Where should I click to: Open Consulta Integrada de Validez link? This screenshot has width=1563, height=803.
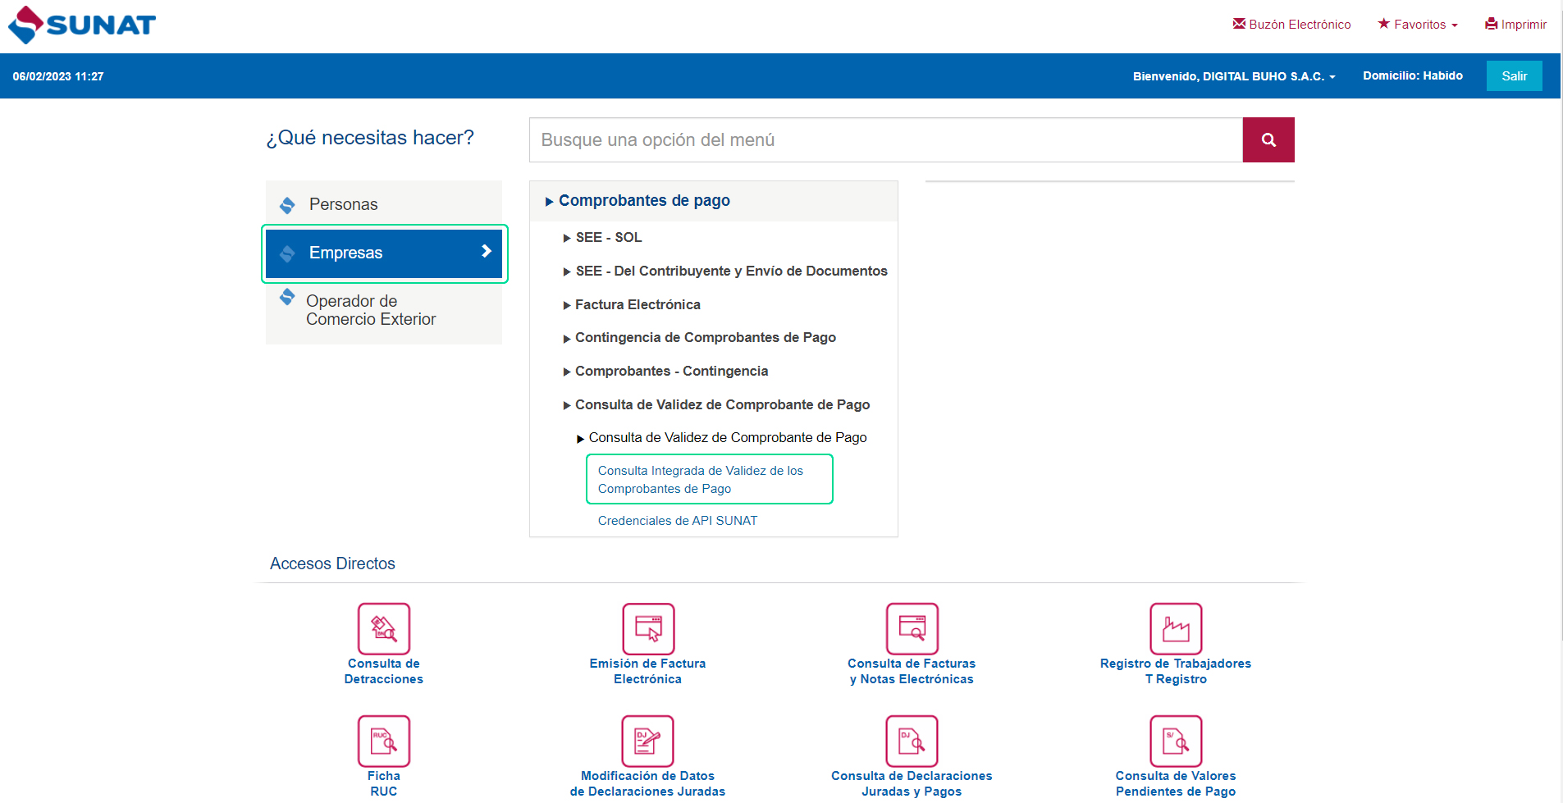tap(700, 480)
